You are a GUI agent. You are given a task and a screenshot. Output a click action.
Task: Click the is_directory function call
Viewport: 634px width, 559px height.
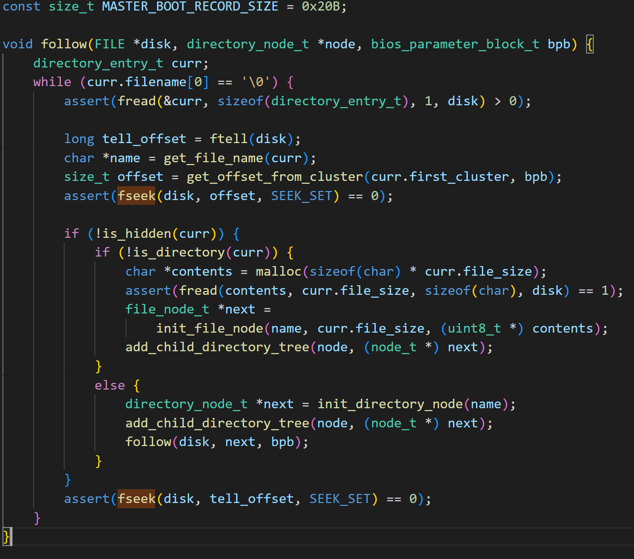(x=179, y=253)
